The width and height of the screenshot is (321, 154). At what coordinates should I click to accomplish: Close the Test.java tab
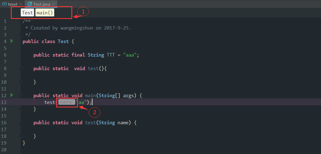(x=53, y=4)
